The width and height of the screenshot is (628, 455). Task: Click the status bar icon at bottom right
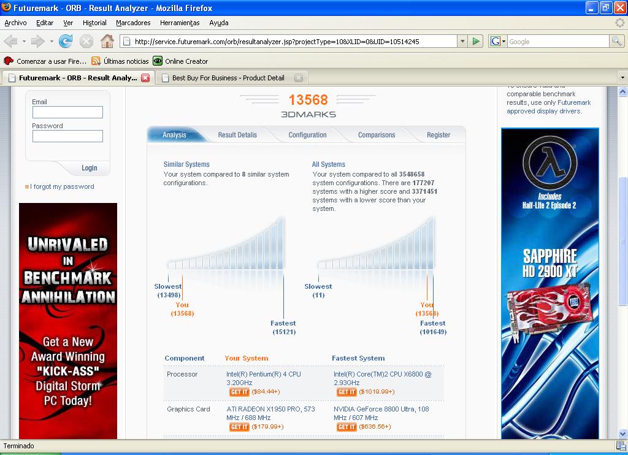pyautogui.click(x=621, y=446)
